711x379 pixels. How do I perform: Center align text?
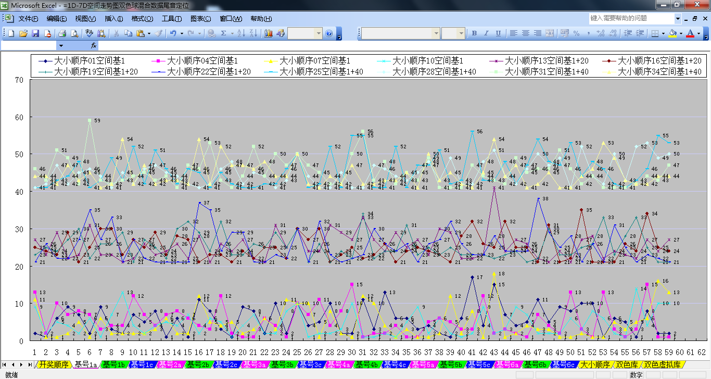click(x=526, y=33)
